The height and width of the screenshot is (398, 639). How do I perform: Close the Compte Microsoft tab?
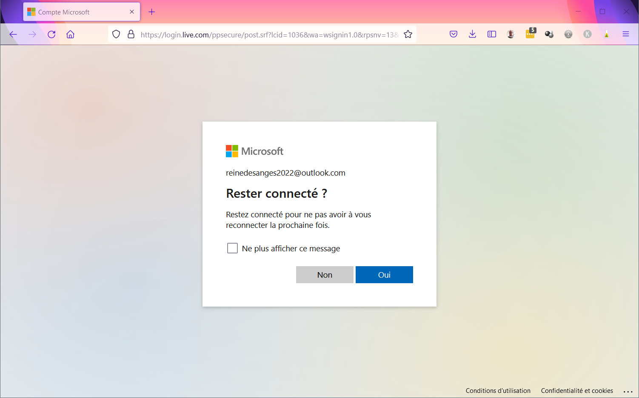coord(132,12)
